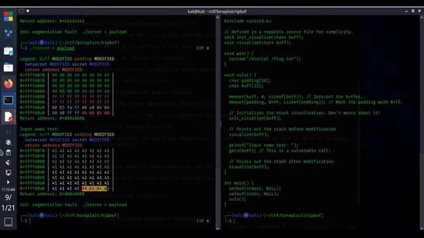424x238 pixels.
Task: Click the 'char padding[16];' line
Action: coord(250,81)
